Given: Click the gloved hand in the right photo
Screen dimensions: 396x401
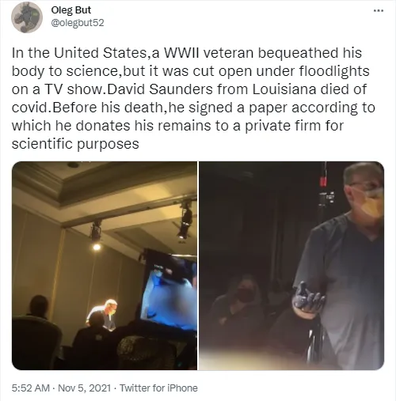Looking at the screenshot, I should 308,300.
